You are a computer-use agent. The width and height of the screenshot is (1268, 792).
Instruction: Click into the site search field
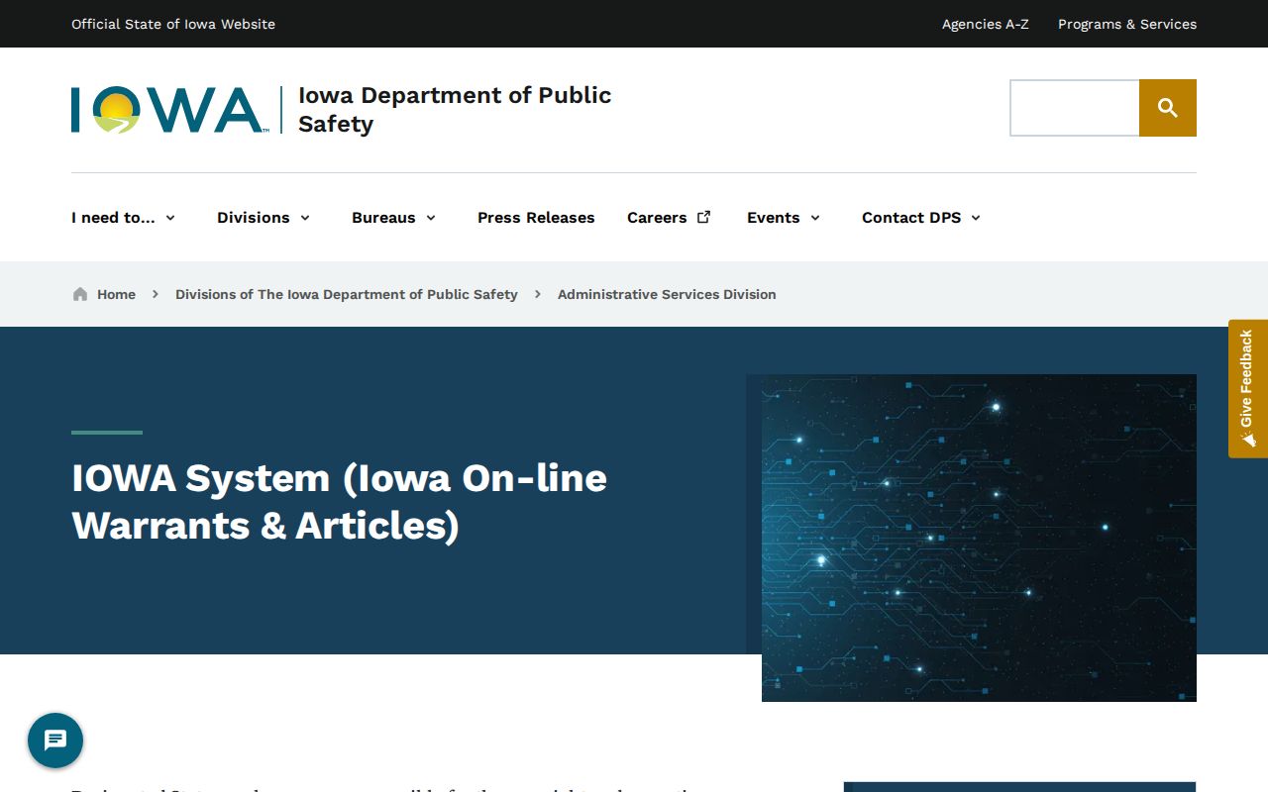coord(1075,108)
